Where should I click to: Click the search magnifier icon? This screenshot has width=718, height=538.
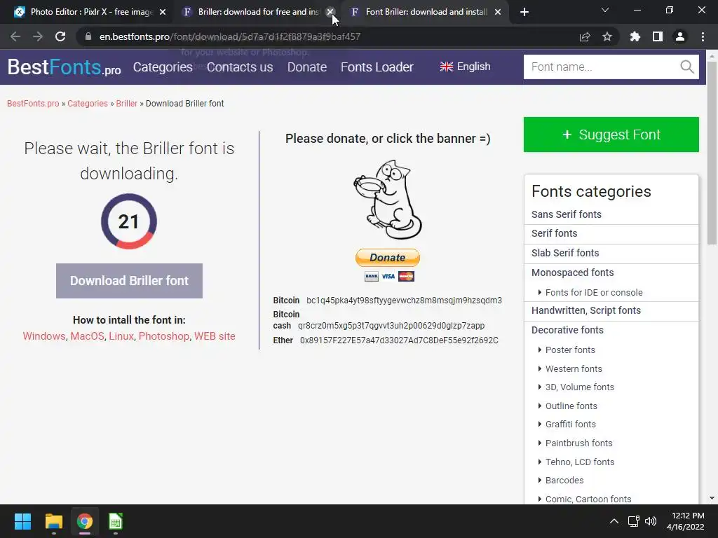(687, 67)
